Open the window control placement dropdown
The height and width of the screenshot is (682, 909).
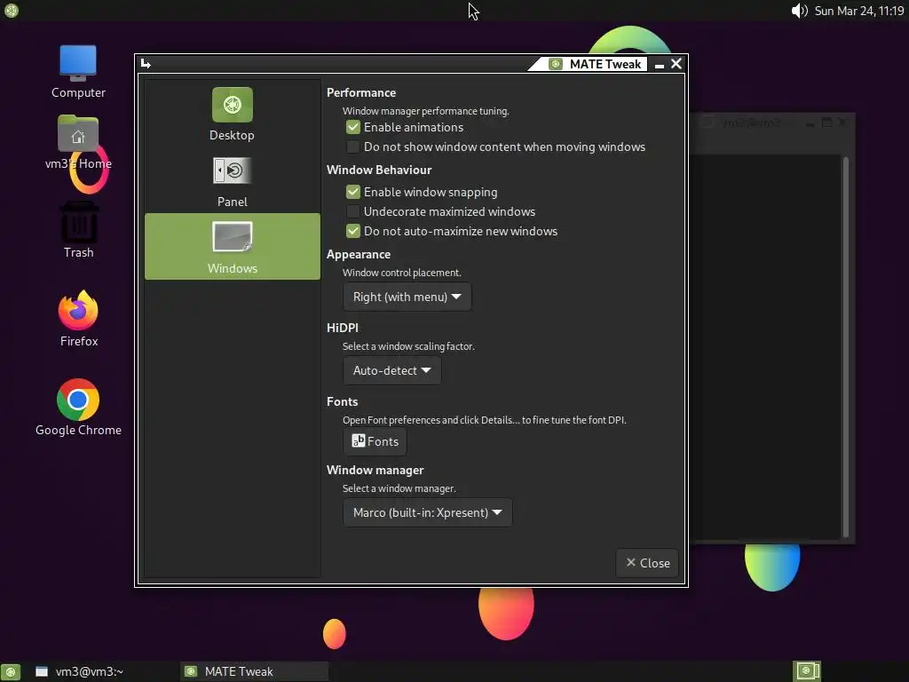click(407, 297)
